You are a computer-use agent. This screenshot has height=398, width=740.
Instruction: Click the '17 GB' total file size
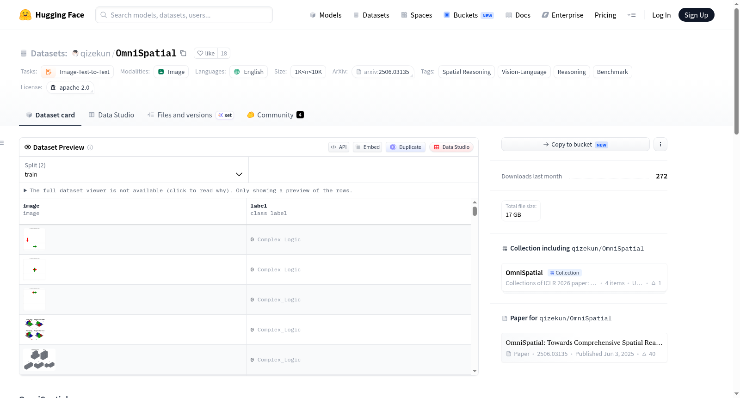tap(513, 215)
